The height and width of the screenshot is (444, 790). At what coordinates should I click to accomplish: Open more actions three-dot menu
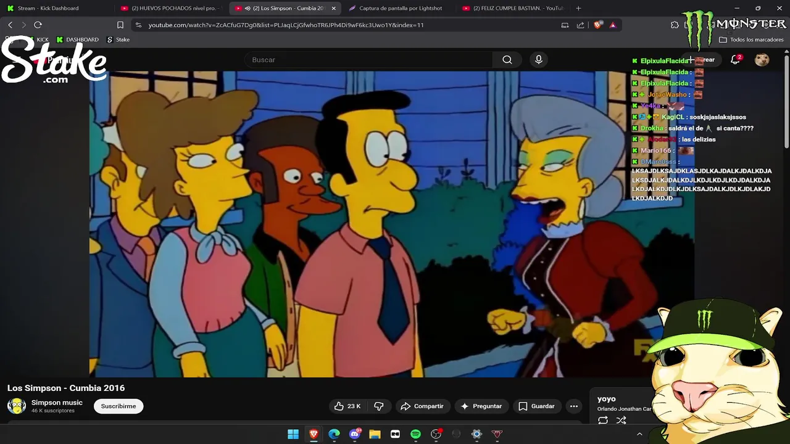[x=574, y=406]
